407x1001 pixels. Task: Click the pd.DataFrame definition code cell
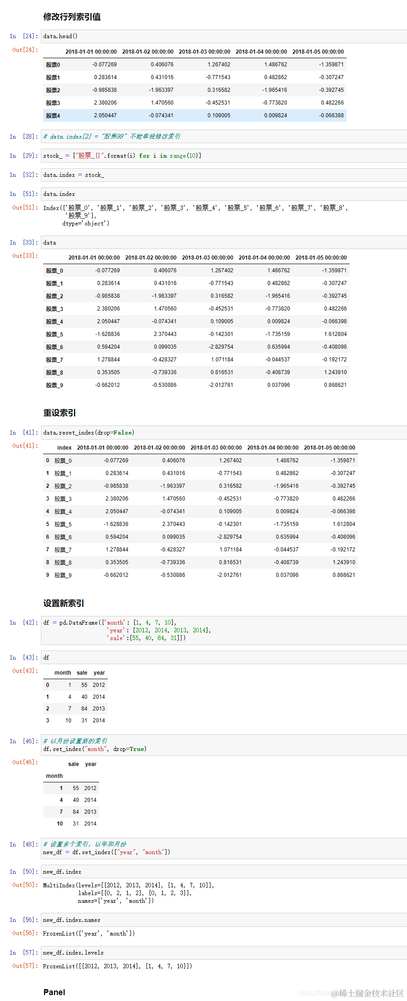224,631
